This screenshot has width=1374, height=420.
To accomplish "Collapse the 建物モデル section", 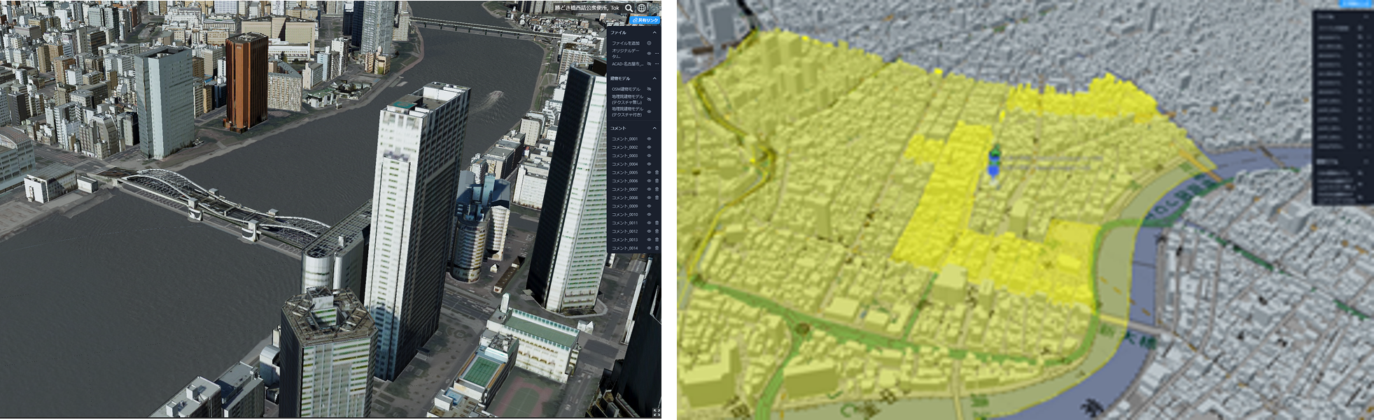I will pyautogui.click(x=654, y=78).
